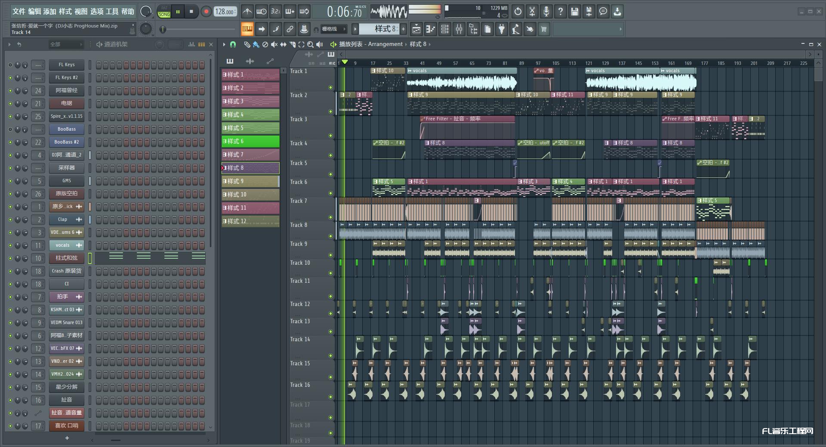Open the channel rack icon in toolbar

445,29
